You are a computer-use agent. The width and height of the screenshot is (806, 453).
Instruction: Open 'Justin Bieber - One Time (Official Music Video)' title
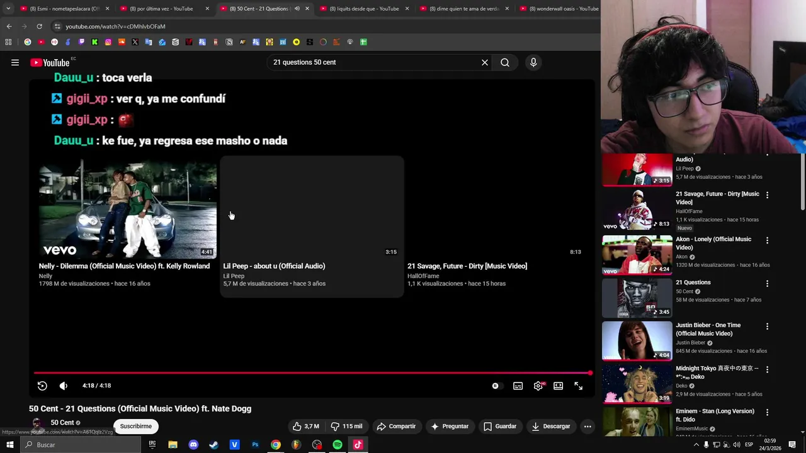(x=708, y=329)
